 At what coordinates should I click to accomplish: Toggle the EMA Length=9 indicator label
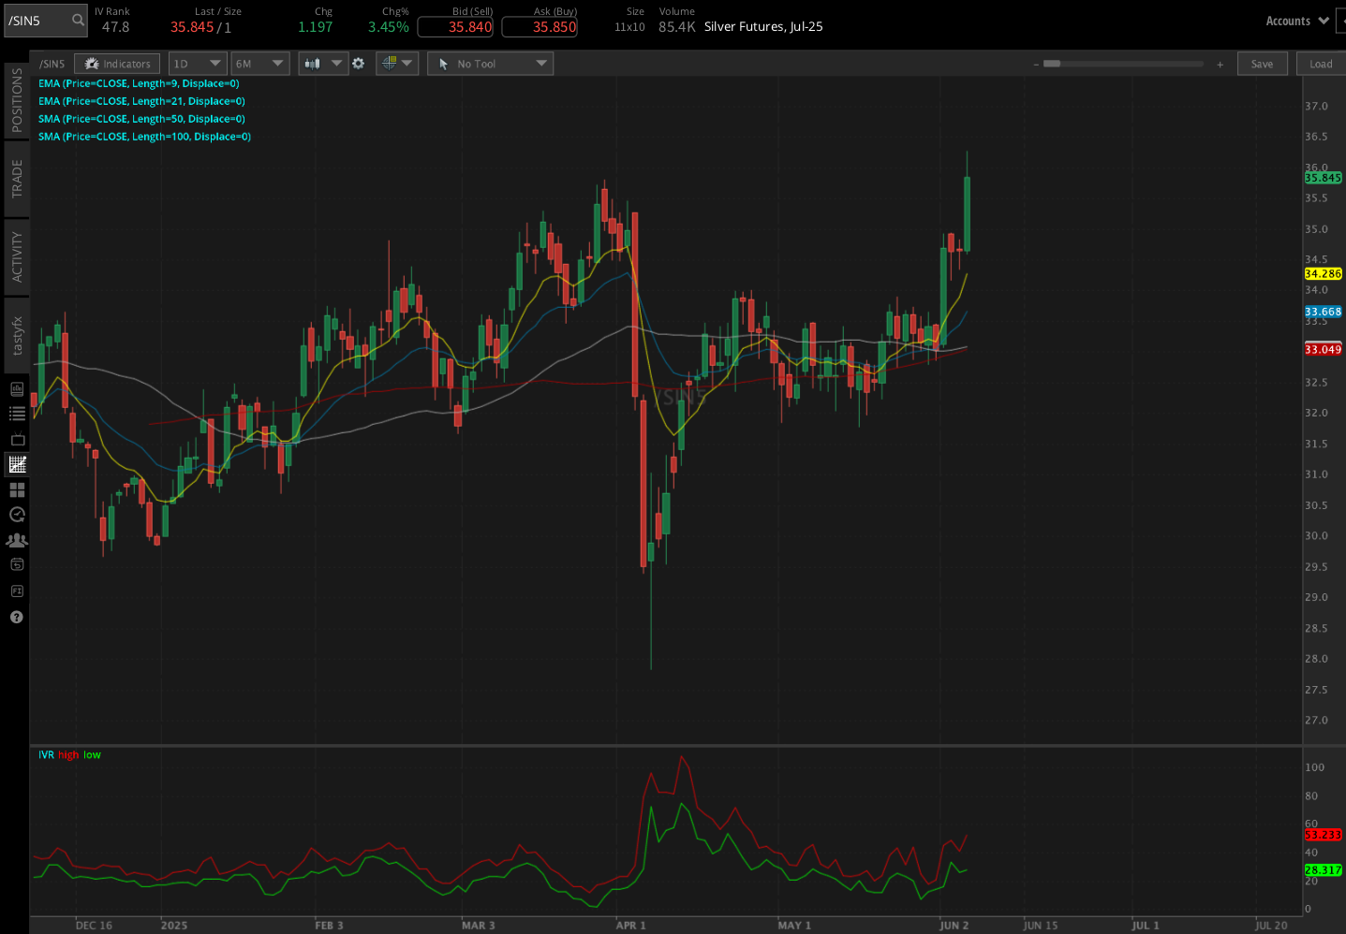point(139,83)
